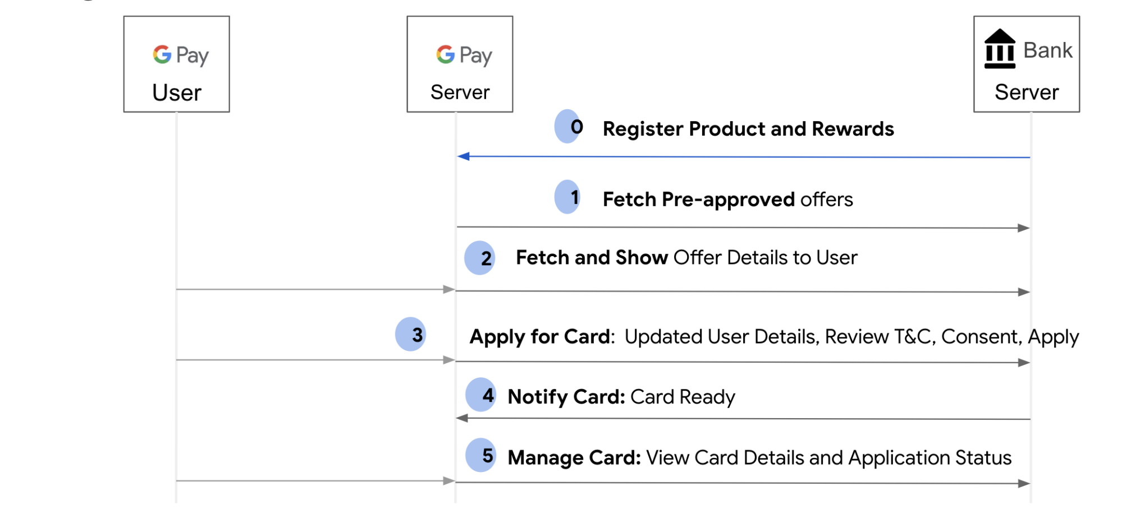
Task: Click the 'Fetch Pre-approved offers' label
Action: click(727, 200)
